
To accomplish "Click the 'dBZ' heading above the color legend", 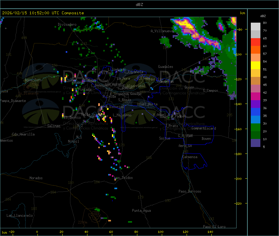I will [263, 16].
